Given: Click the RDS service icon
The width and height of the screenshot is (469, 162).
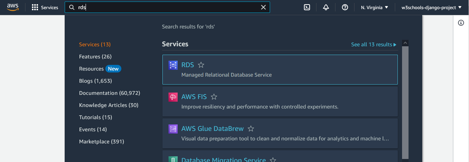Looking at the screenshot, I should click(x=173, y=65).
